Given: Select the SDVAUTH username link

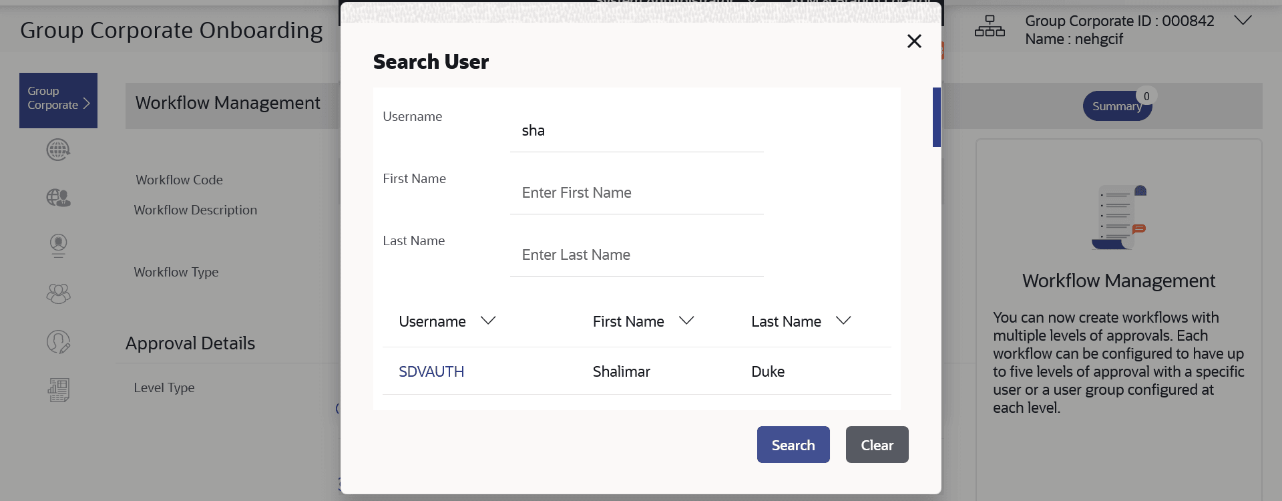Looking at the screenshot, I should click(x=431, y=371).
